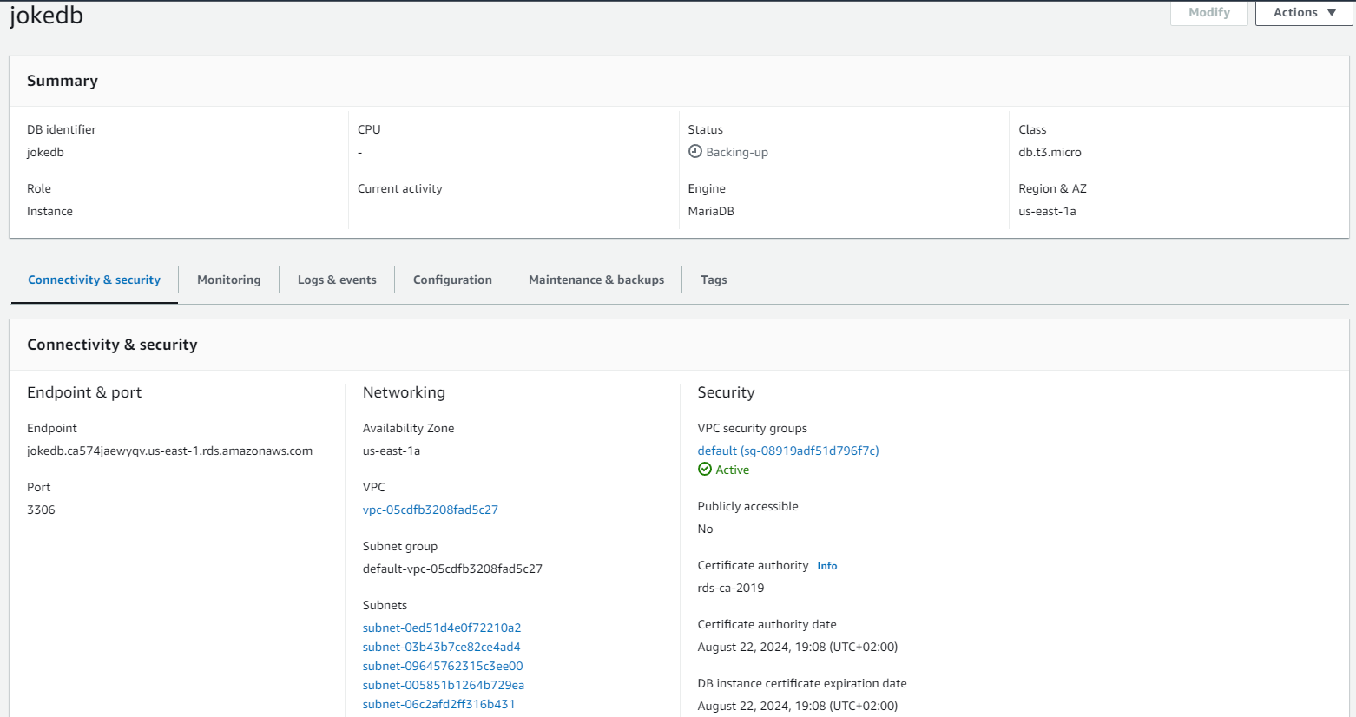This screenshot has width=1356, height=717.
Task: Switch to the Monitoring tab
Action: (228, 280)
